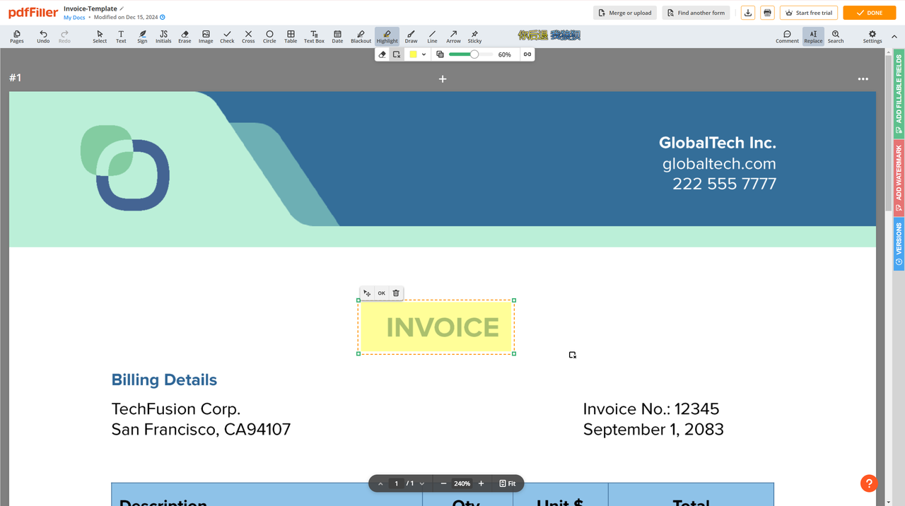Rename document via pencil icon
Viewport: 905px width, 506px height.
(122, 8)
